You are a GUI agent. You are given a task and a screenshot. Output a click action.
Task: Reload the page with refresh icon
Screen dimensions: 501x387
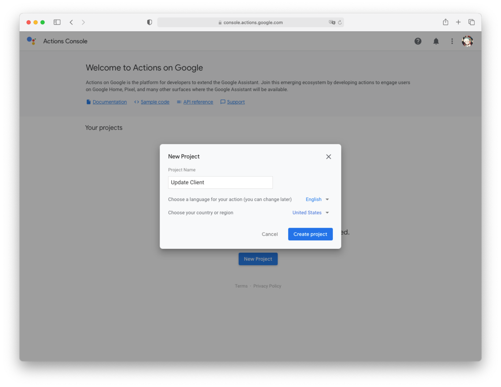[x=340, y=22]
